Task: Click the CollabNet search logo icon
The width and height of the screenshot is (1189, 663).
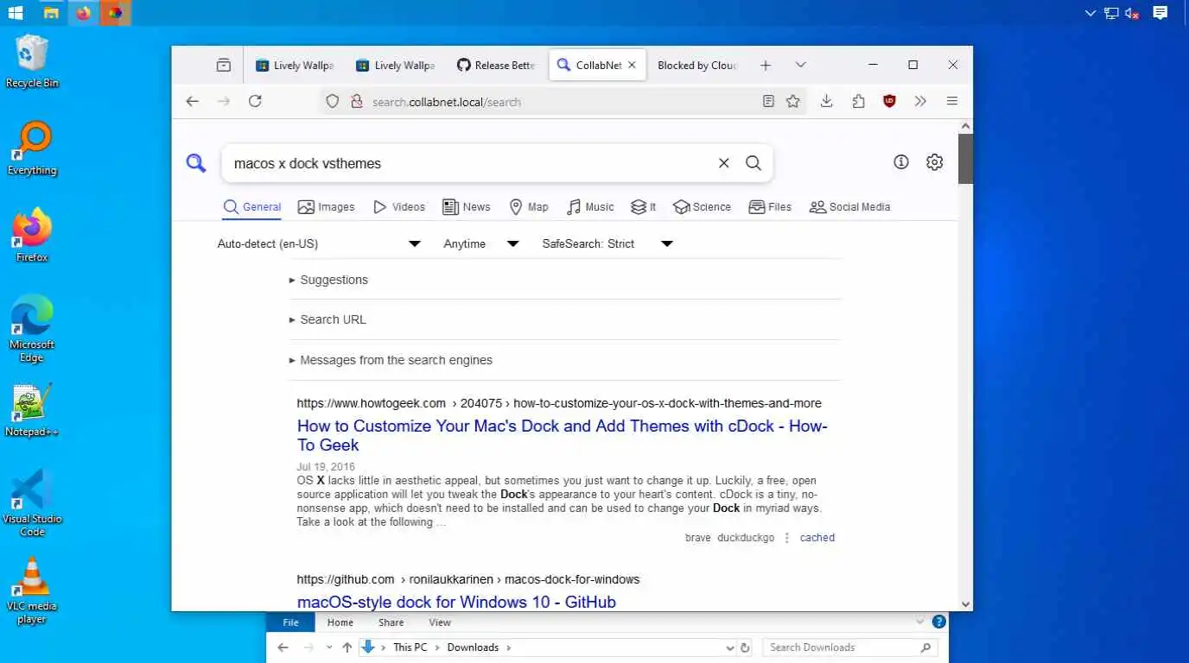Action: (196, 163)
